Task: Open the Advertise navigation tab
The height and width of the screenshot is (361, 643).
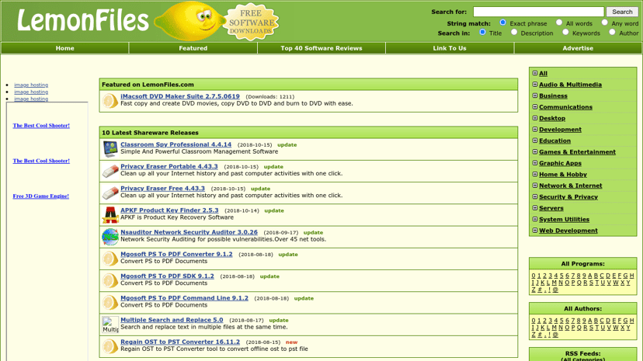Action: (x=579, y=48)
